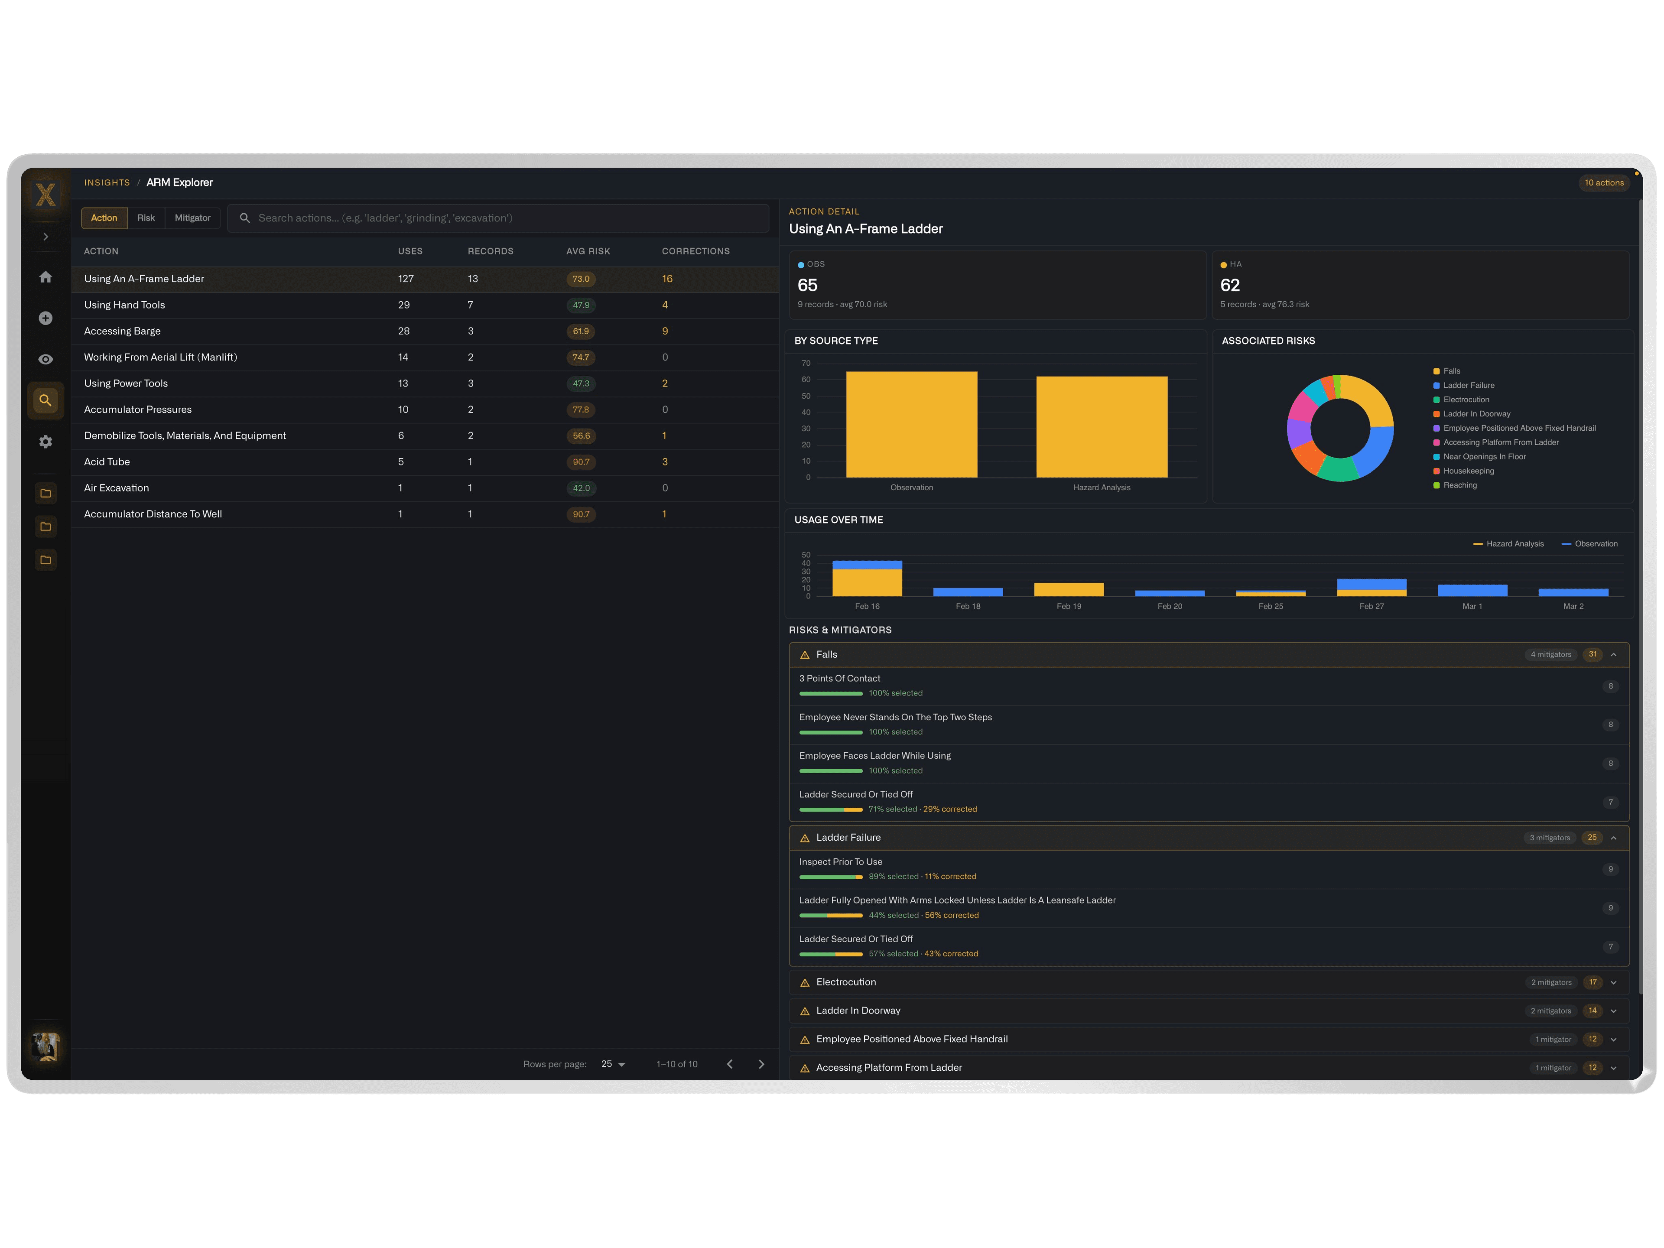Collapse the Ladder Failure risk section
This screenshot has width=1664, height=1248.
pos(1614,838)
